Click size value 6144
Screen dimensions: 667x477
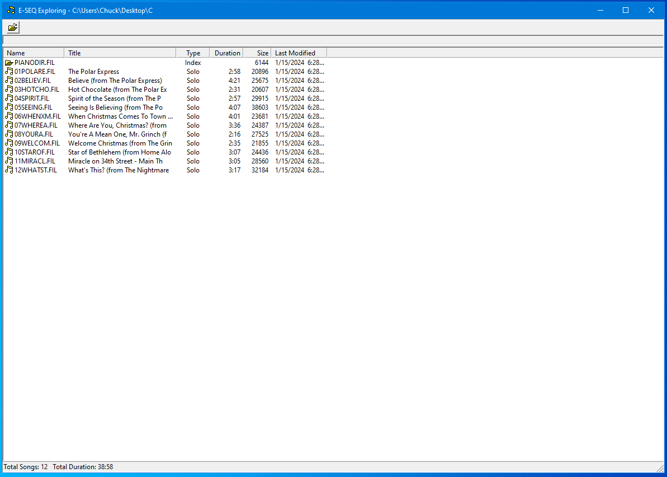pos(262,63)
